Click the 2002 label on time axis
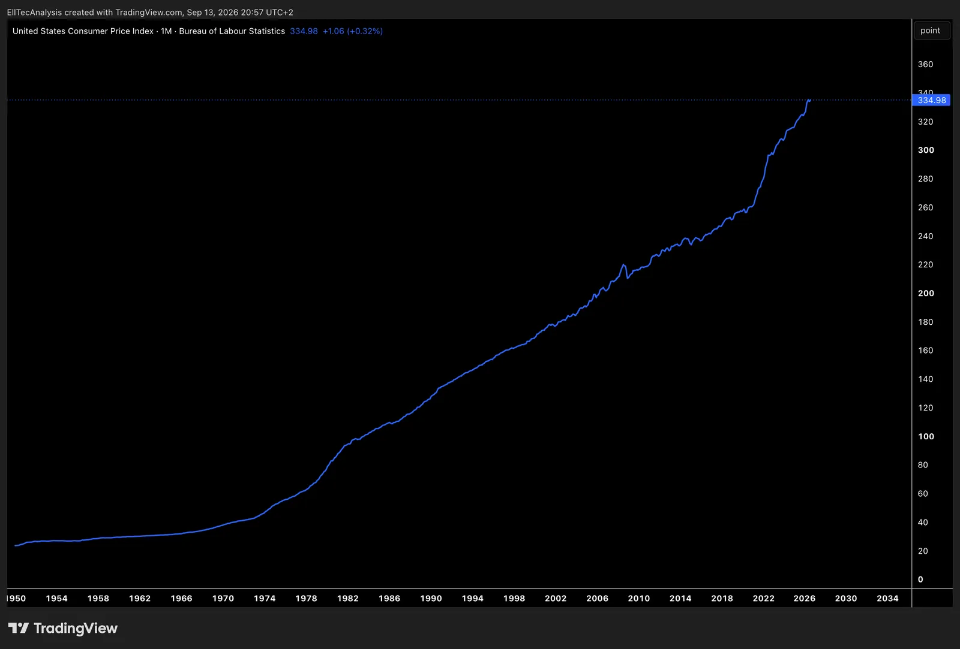The height and width of the screenshot is (649, 960). pyautogui.click(x=556, y=598)
